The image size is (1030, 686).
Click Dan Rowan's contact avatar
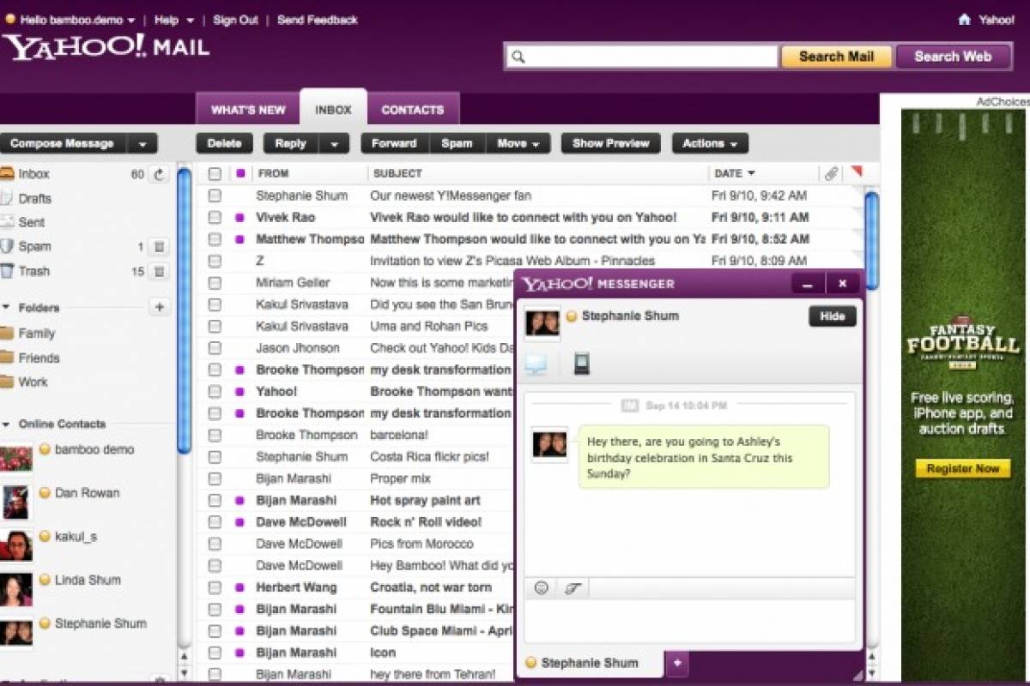pos(16,502)
